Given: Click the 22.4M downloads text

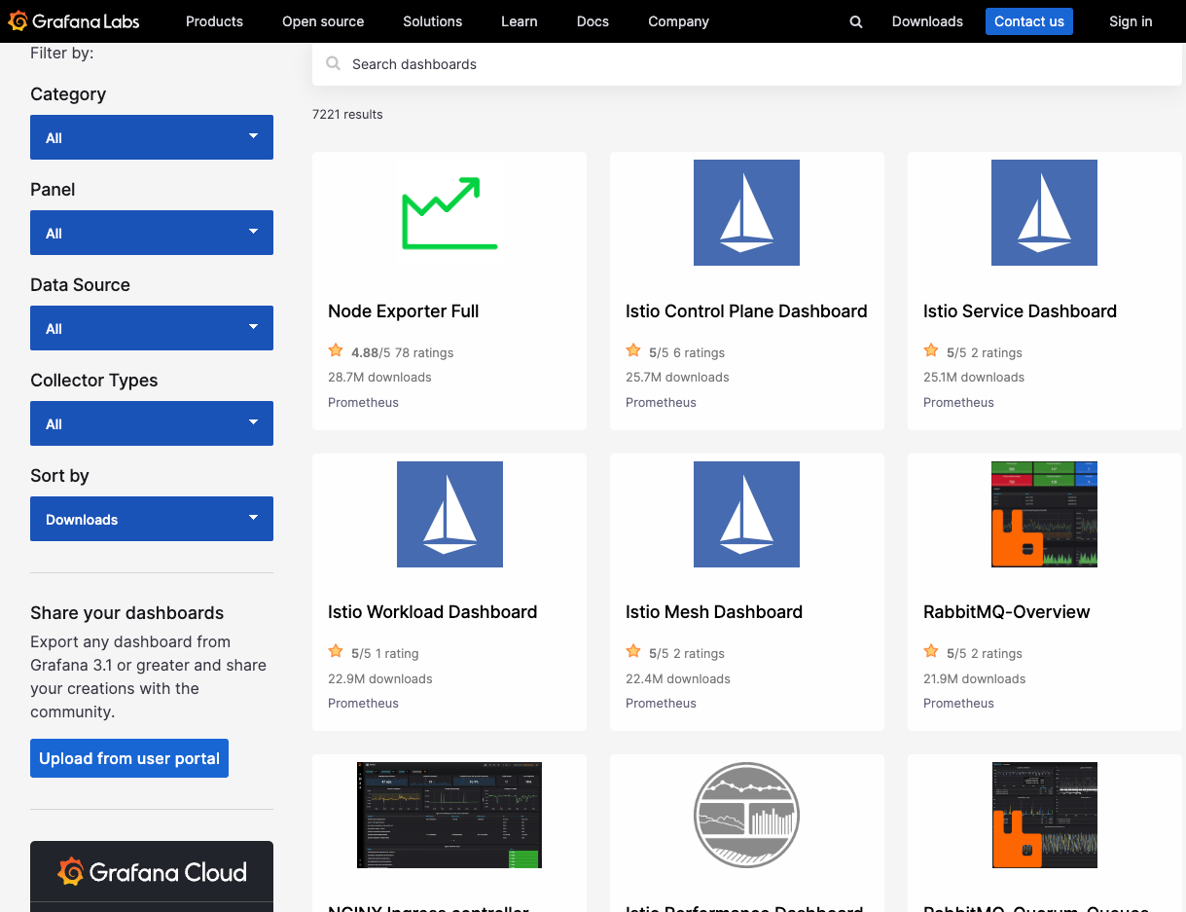Looking at the screenshot, I should pyautogui.click(x=678, y=678).
